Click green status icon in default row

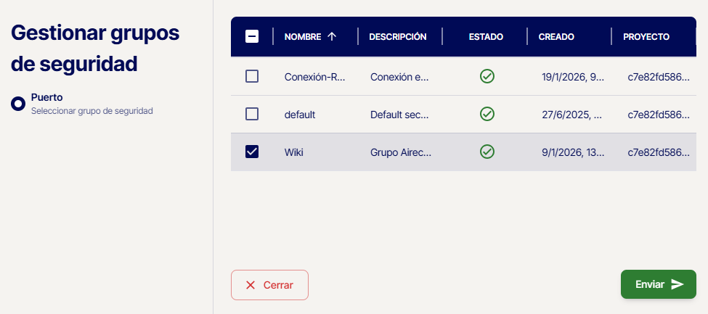tap(487, 114)
